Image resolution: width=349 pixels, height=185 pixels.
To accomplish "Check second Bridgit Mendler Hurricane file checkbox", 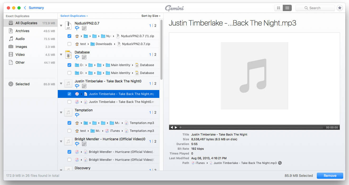I will coord(69,160).
